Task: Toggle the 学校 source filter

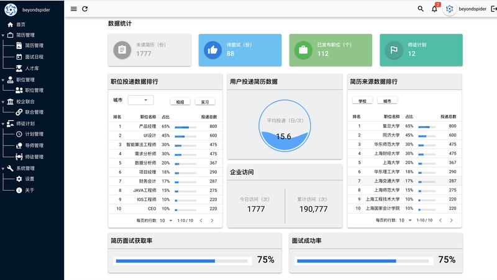Action: point(362,101)
